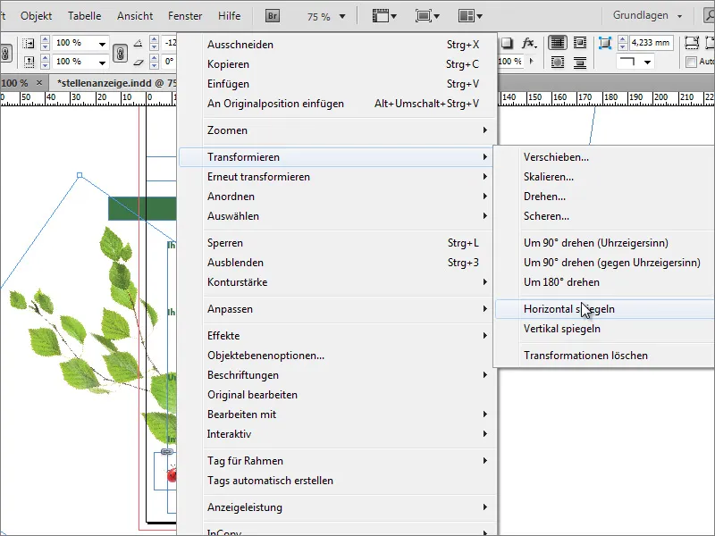Select Transformationen löschen

coord(605,356)
